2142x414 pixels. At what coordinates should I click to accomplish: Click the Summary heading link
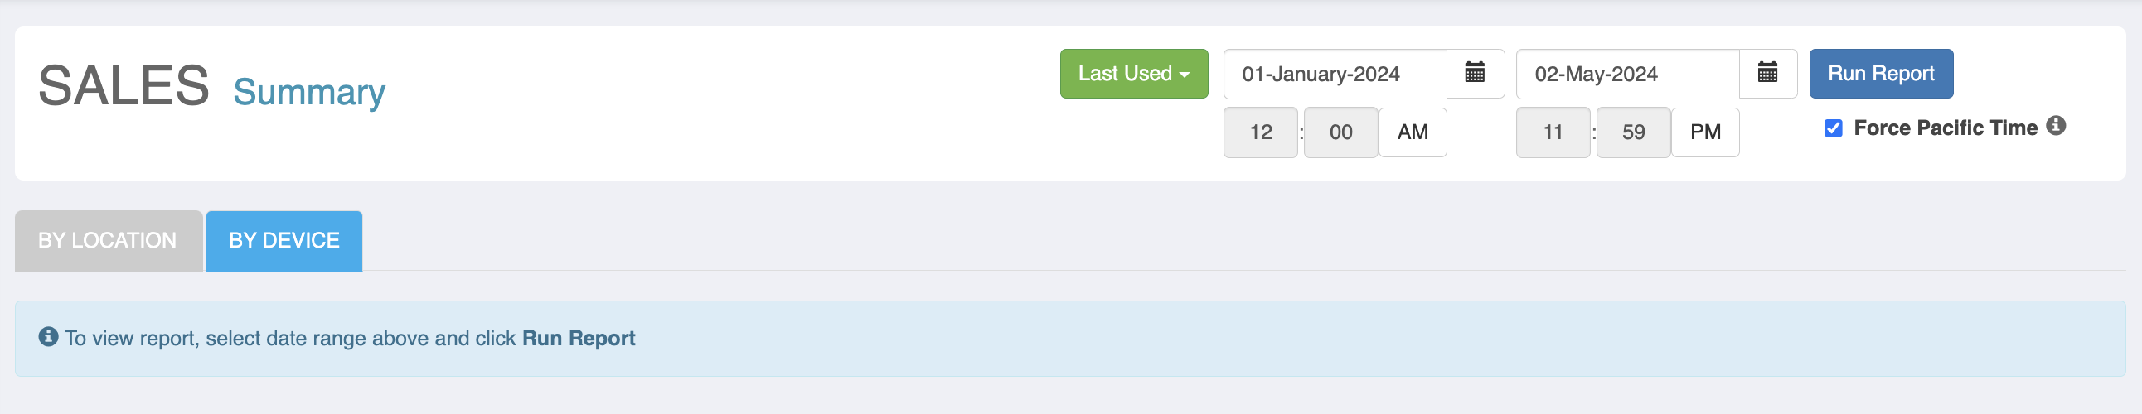(x=309, y=91)
